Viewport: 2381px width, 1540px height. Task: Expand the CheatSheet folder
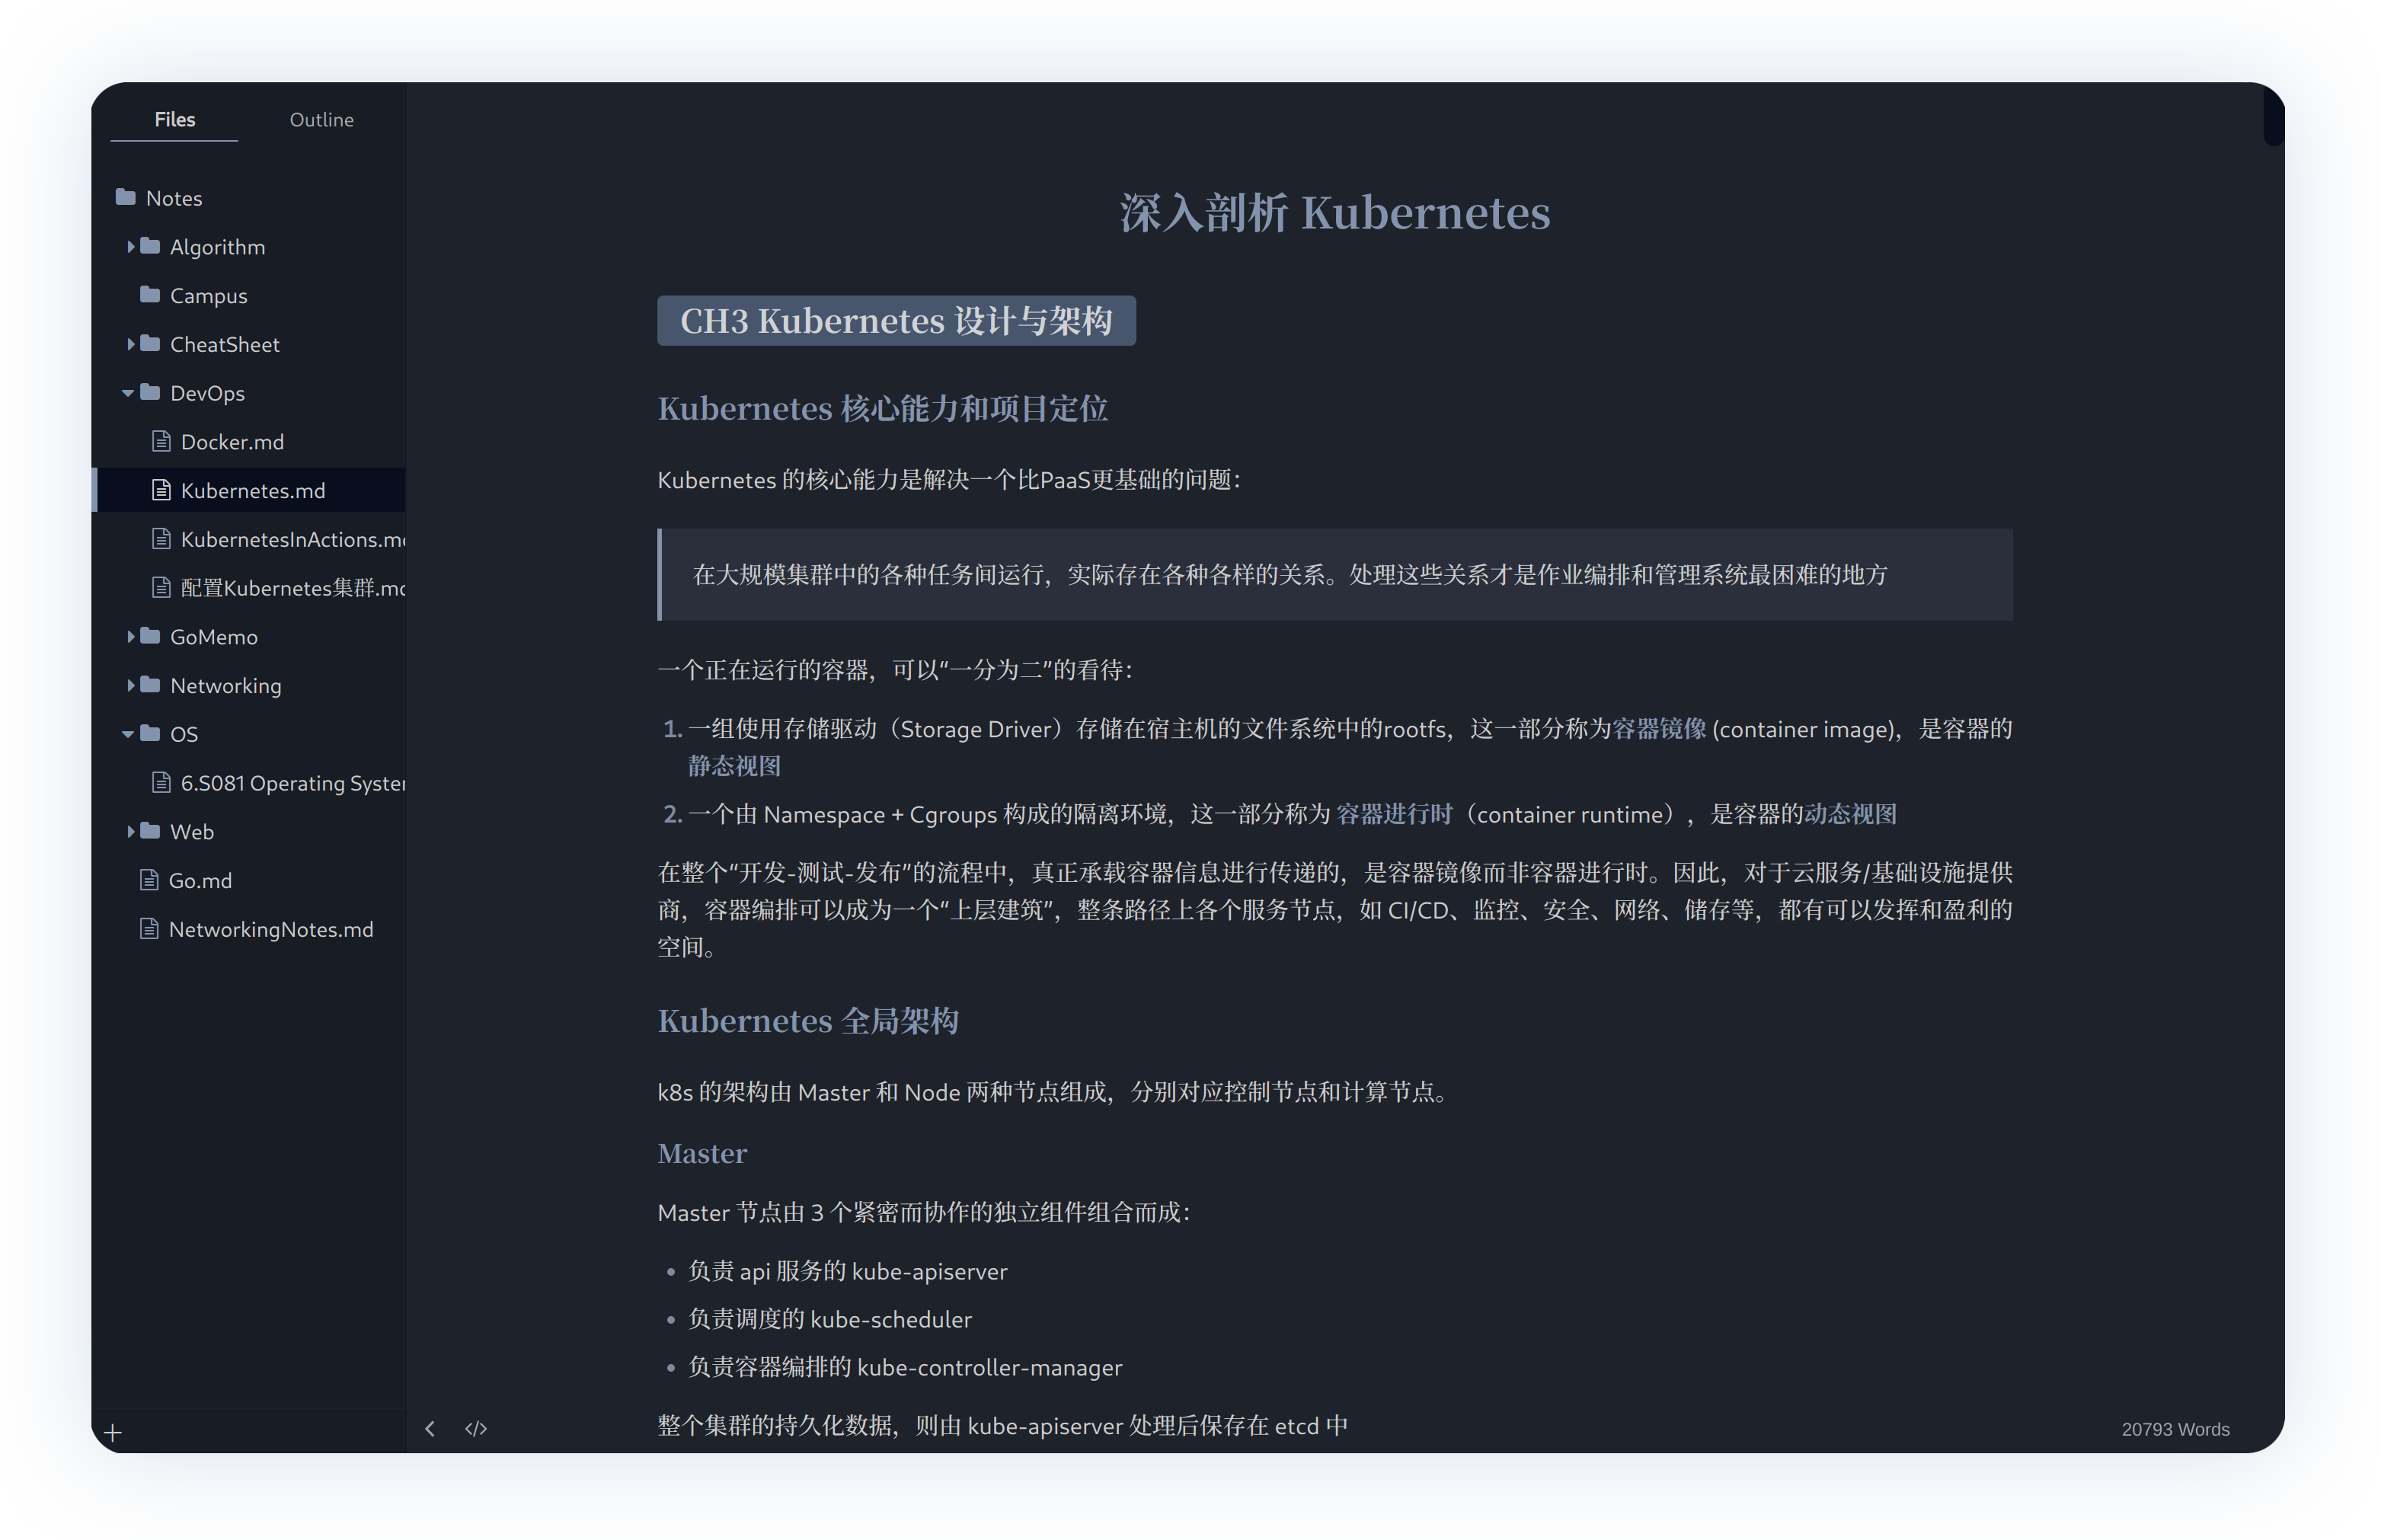(130, 344)
